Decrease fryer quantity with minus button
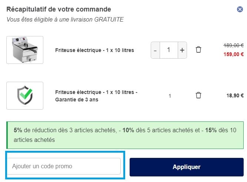The height and width of the screenshot is (182, 247). pyautogui.click(x=155, y=50)
